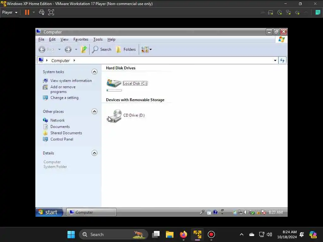
Task: Click the blue help question mark tray icon
Action: point(215,212)
